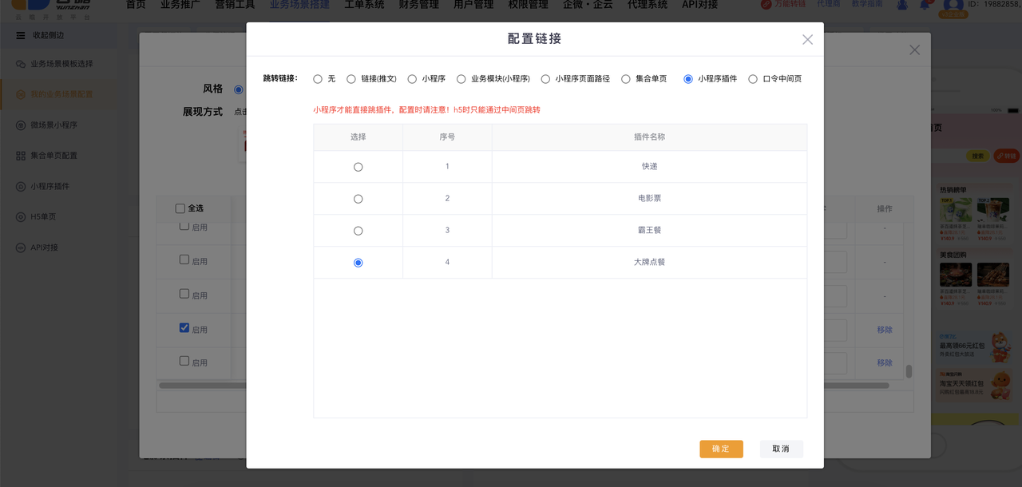Close the 配置链接 dialog with X

pyautogui.click(x=807, y=40)
